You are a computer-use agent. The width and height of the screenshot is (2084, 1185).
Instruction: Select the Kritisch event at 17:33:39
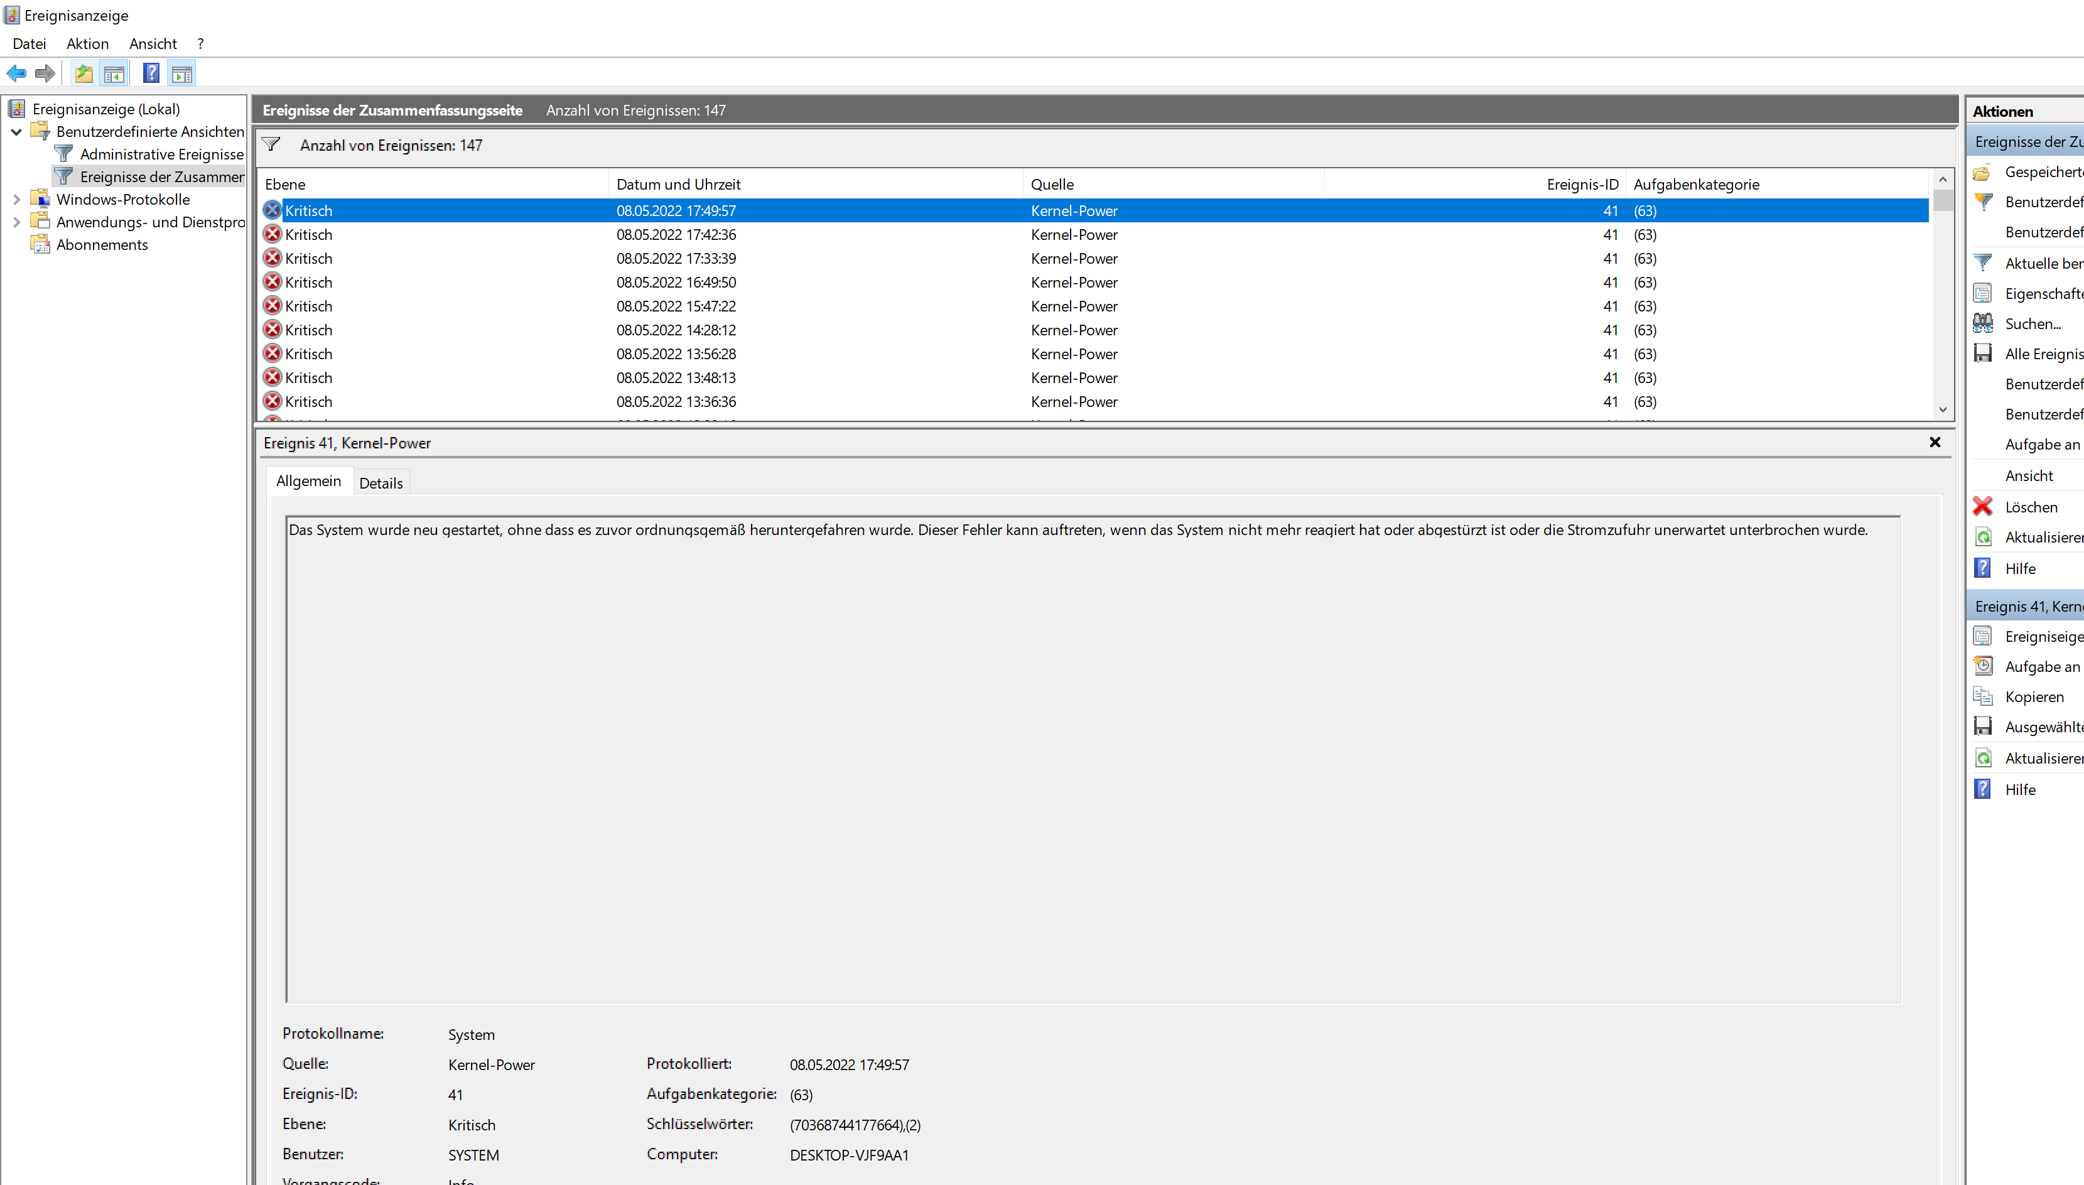[x=676, y=258]
